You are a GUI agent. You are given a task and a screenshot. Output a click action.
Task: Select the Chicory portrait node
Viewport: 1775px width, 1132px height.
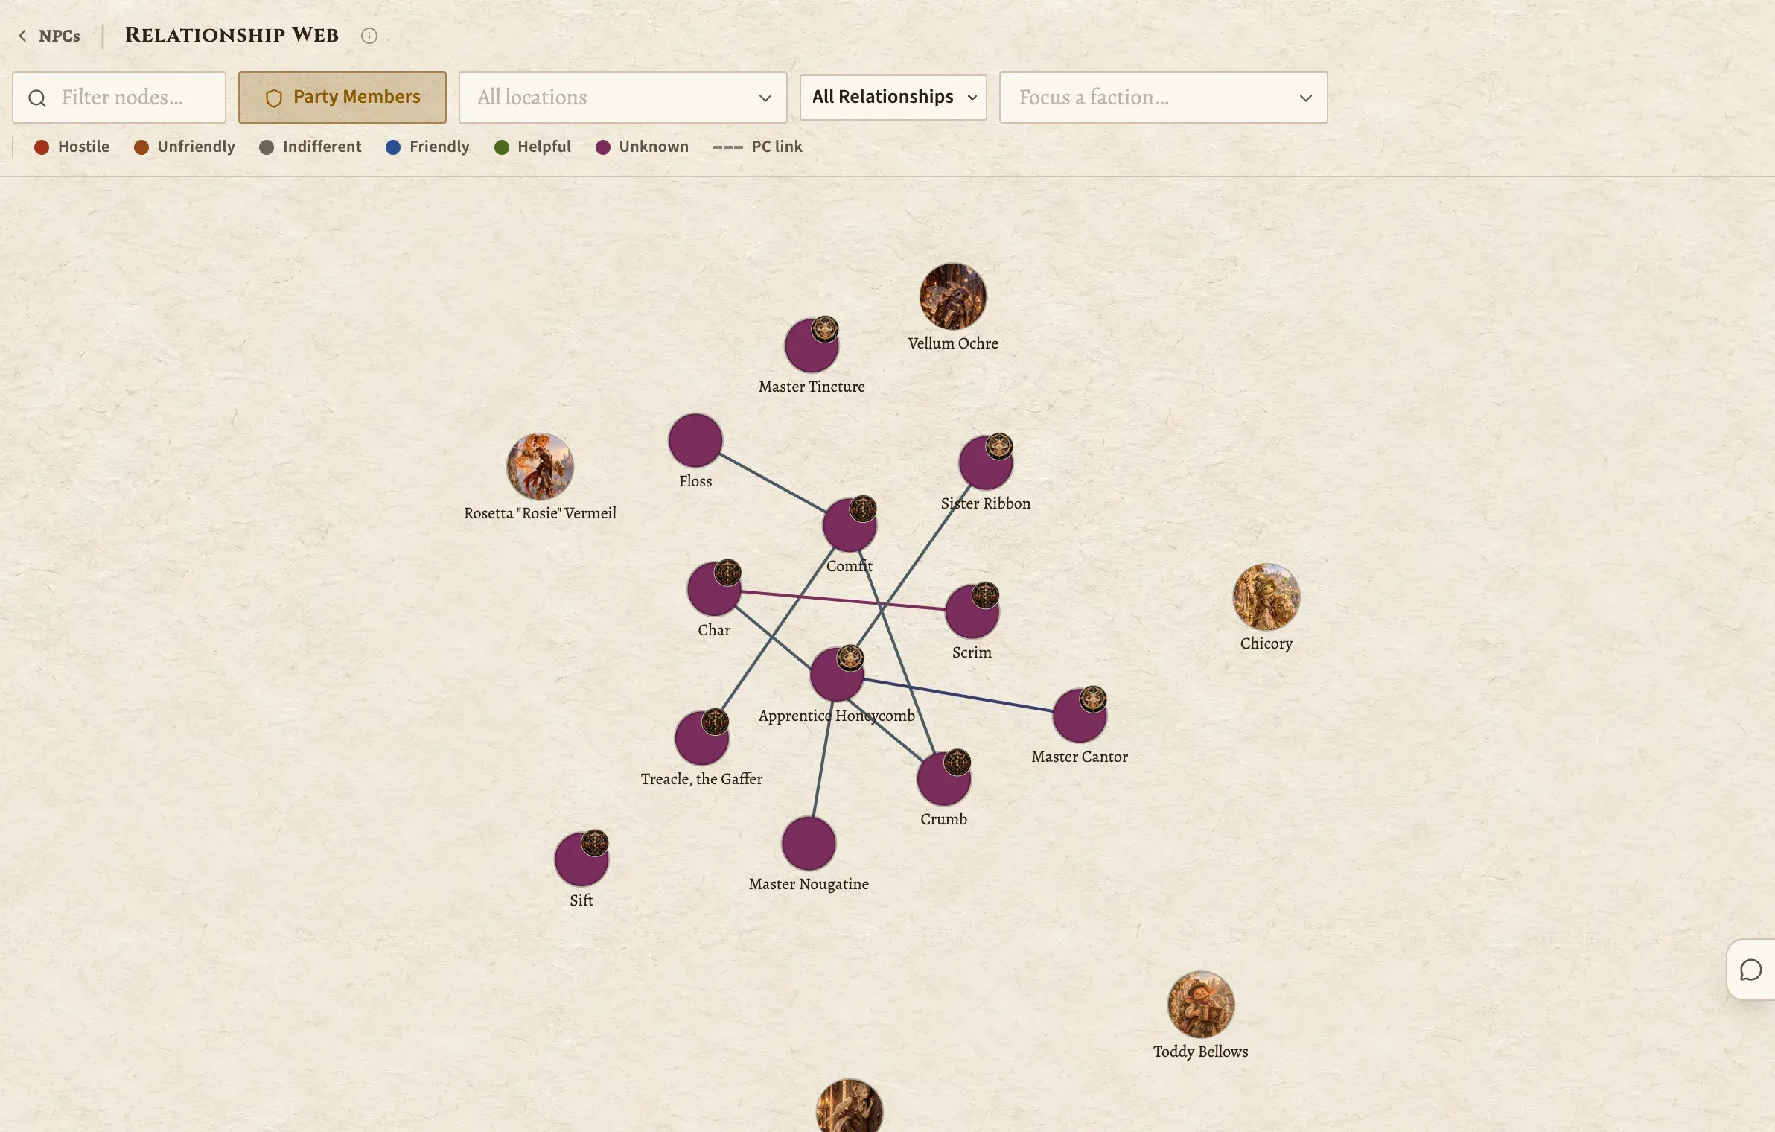(1266, 597)
